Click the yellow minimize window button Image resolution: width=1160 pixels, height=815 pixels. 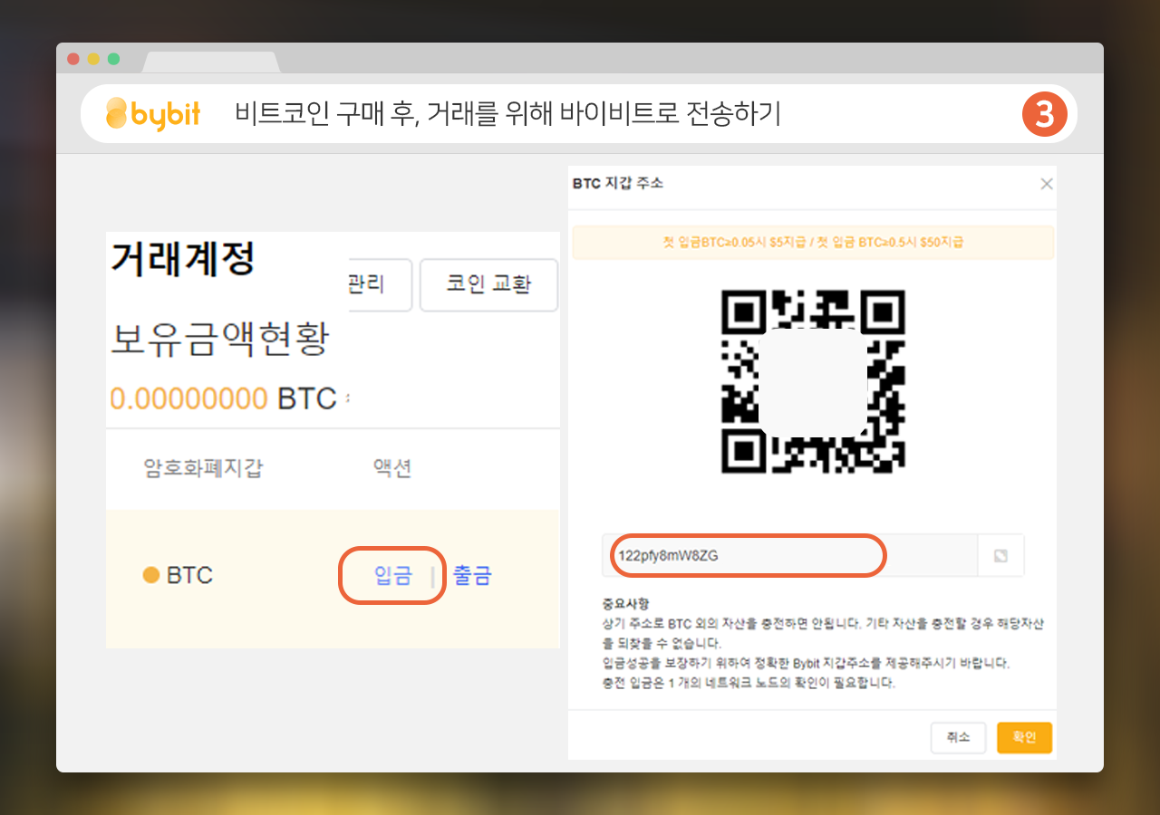click(x=93, y=59)
